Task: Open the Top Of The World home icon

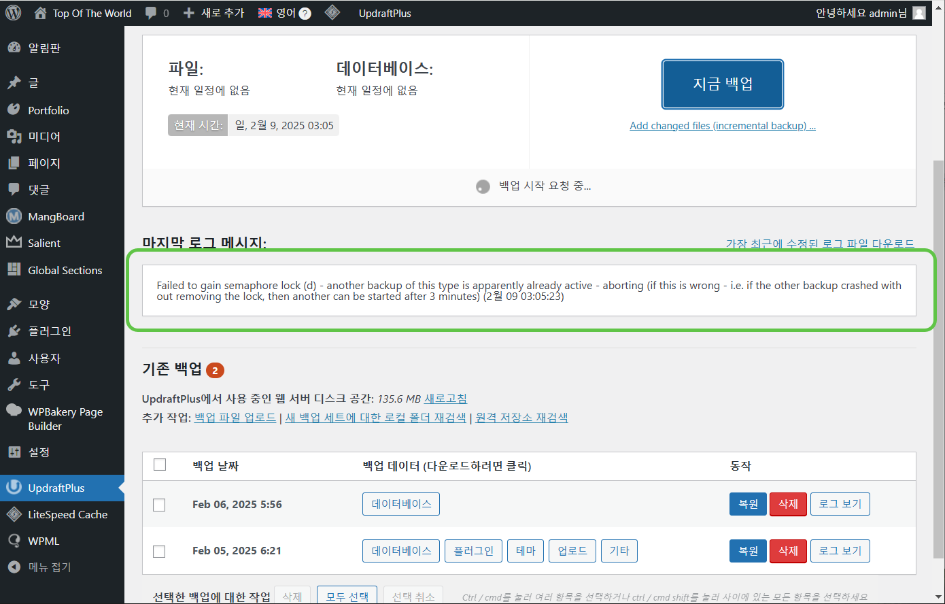Action: (41, 13)
